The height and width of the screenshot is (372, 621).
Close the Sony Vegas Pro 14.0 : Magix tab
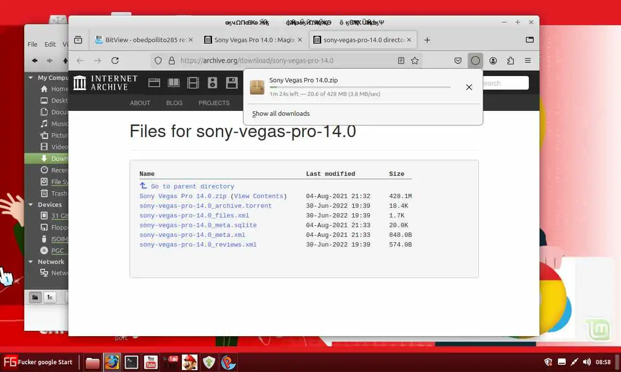(300, 40)
